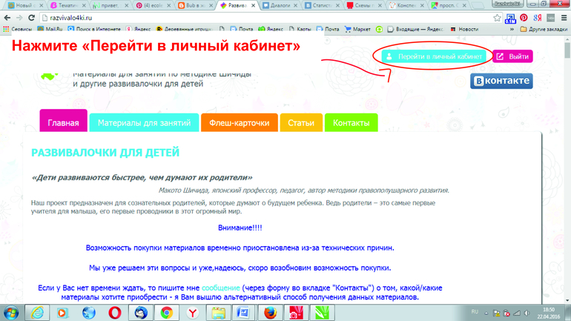Open the «Материалы для занятий» menu tab
Screen dimensions: 571x321
pos(144,123)
